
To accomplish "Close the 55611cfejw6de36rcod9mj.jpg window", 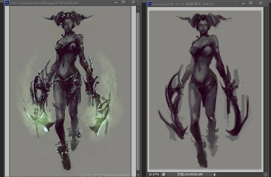I will point(133,2).
